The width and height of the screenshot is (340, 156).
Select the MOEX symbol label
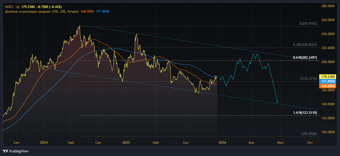[x=9, y=7]
